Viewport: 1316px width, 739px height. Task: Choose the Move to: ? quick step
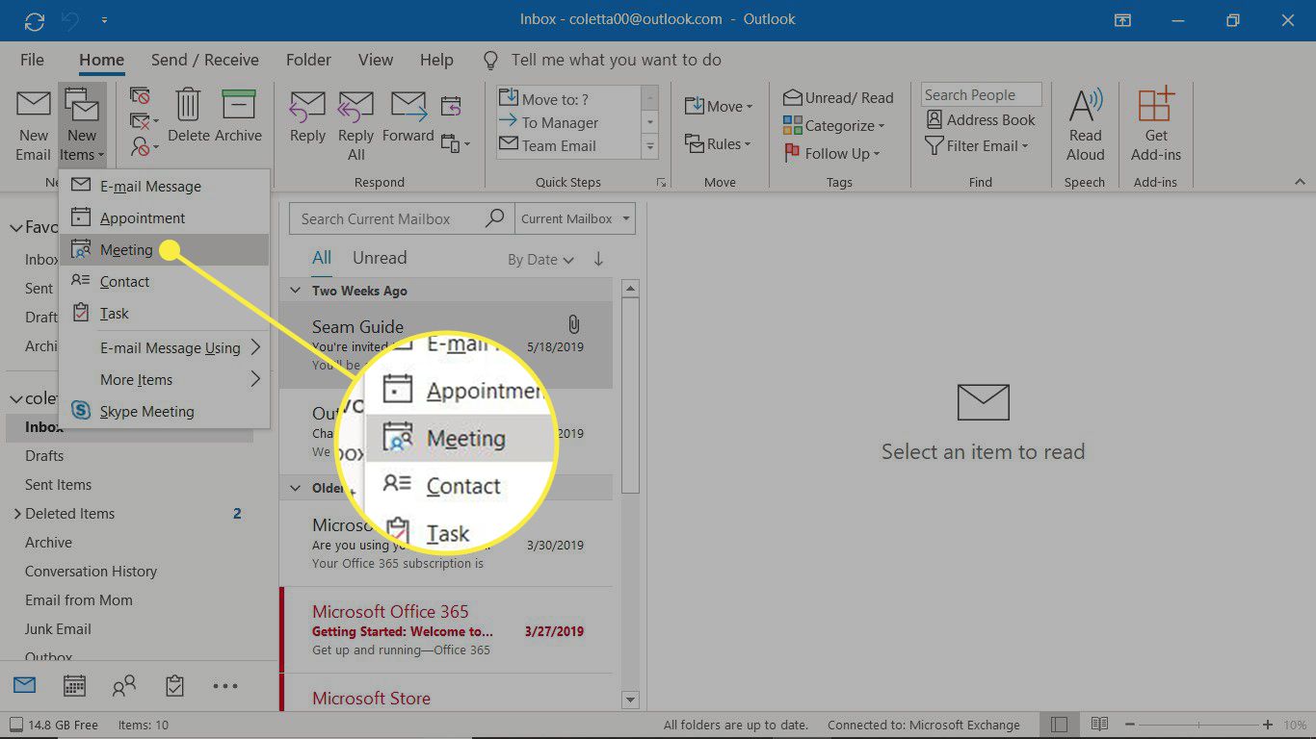click(x=567, y=99)
